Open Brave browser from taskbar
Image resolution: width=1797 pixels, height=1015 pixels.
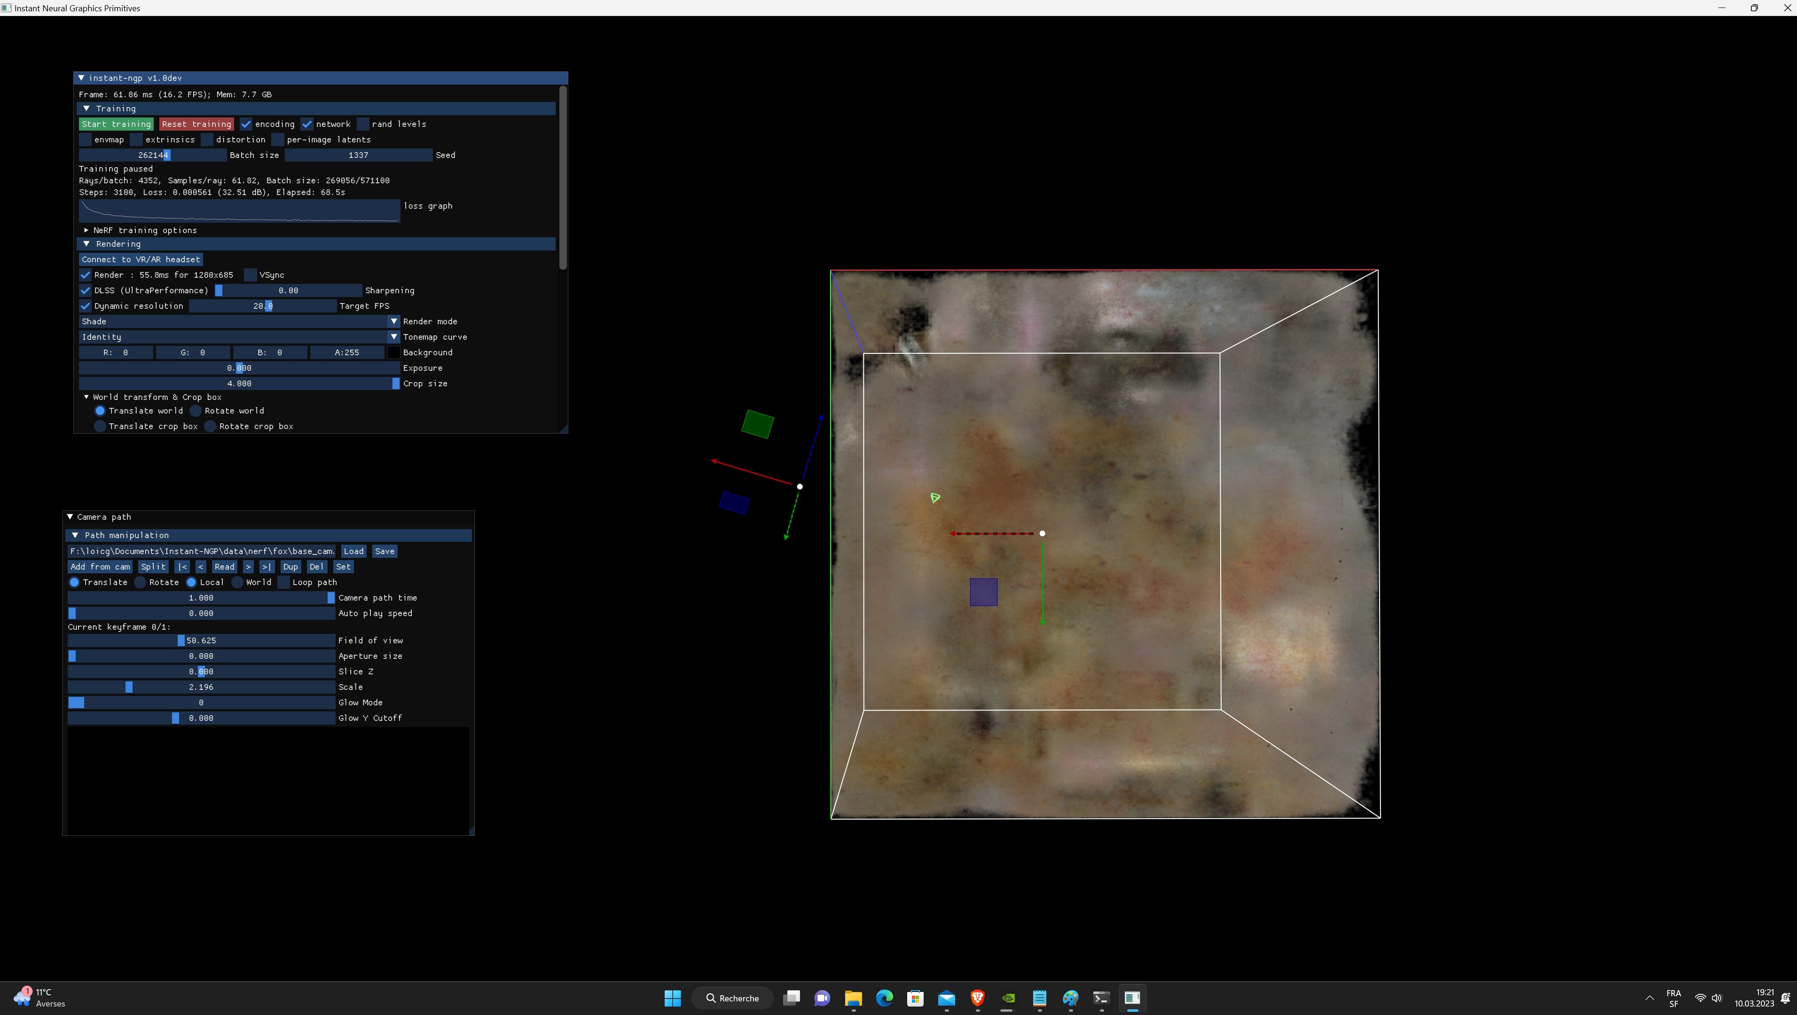(977, 998)
